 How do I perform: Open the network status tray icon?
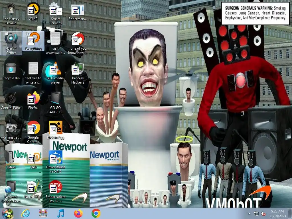256,214
